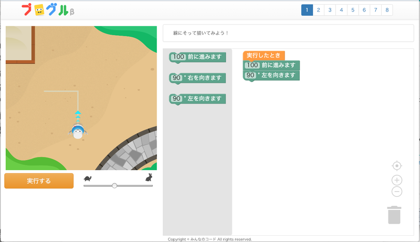Edit 100 value in workspace forward block

253,65
